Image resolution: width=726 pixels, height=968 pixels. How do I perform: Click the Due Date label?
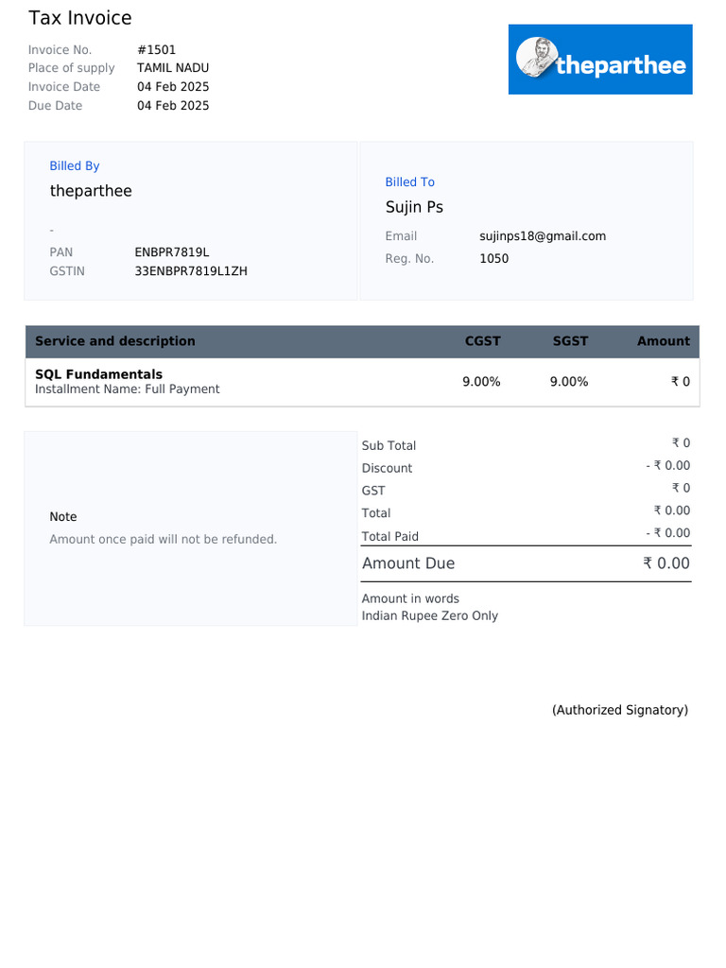[55, 106]
